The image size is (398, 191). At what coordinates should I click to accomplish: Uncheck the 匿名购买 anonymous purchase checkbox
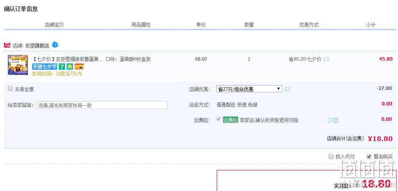[x=369, y=157]
